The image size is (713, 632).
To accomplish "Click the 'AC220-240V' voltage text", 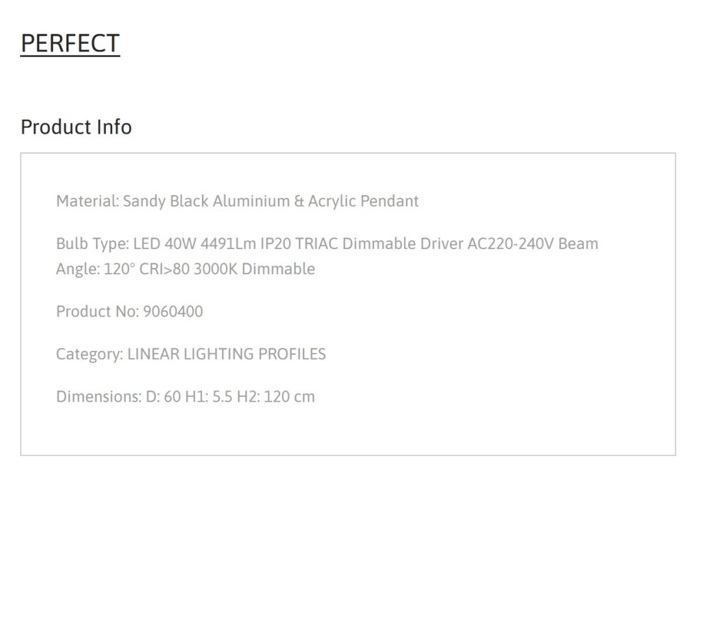I will pyautogui.click(x=510, y=244).
